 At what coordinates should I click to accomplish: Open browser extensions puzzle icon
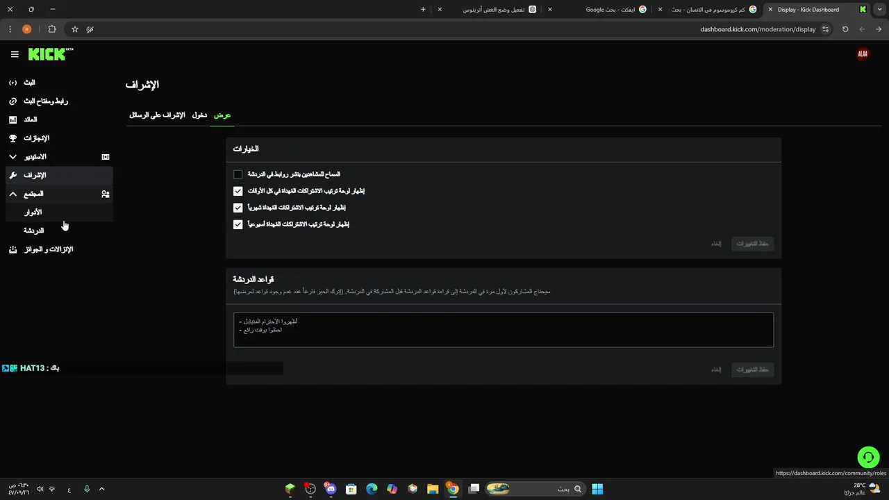coord(52,29)
